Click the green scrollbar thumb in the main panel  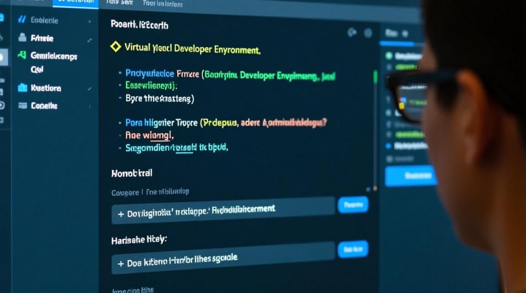[375, 77]
